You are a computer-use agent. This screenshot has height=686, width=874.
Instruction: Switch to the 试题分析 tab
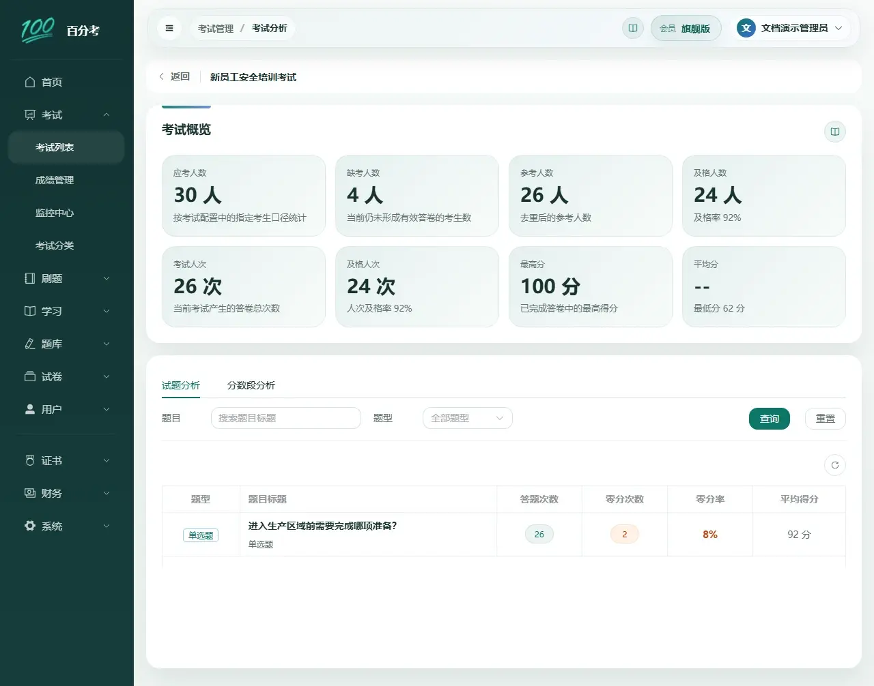point(181,385)
